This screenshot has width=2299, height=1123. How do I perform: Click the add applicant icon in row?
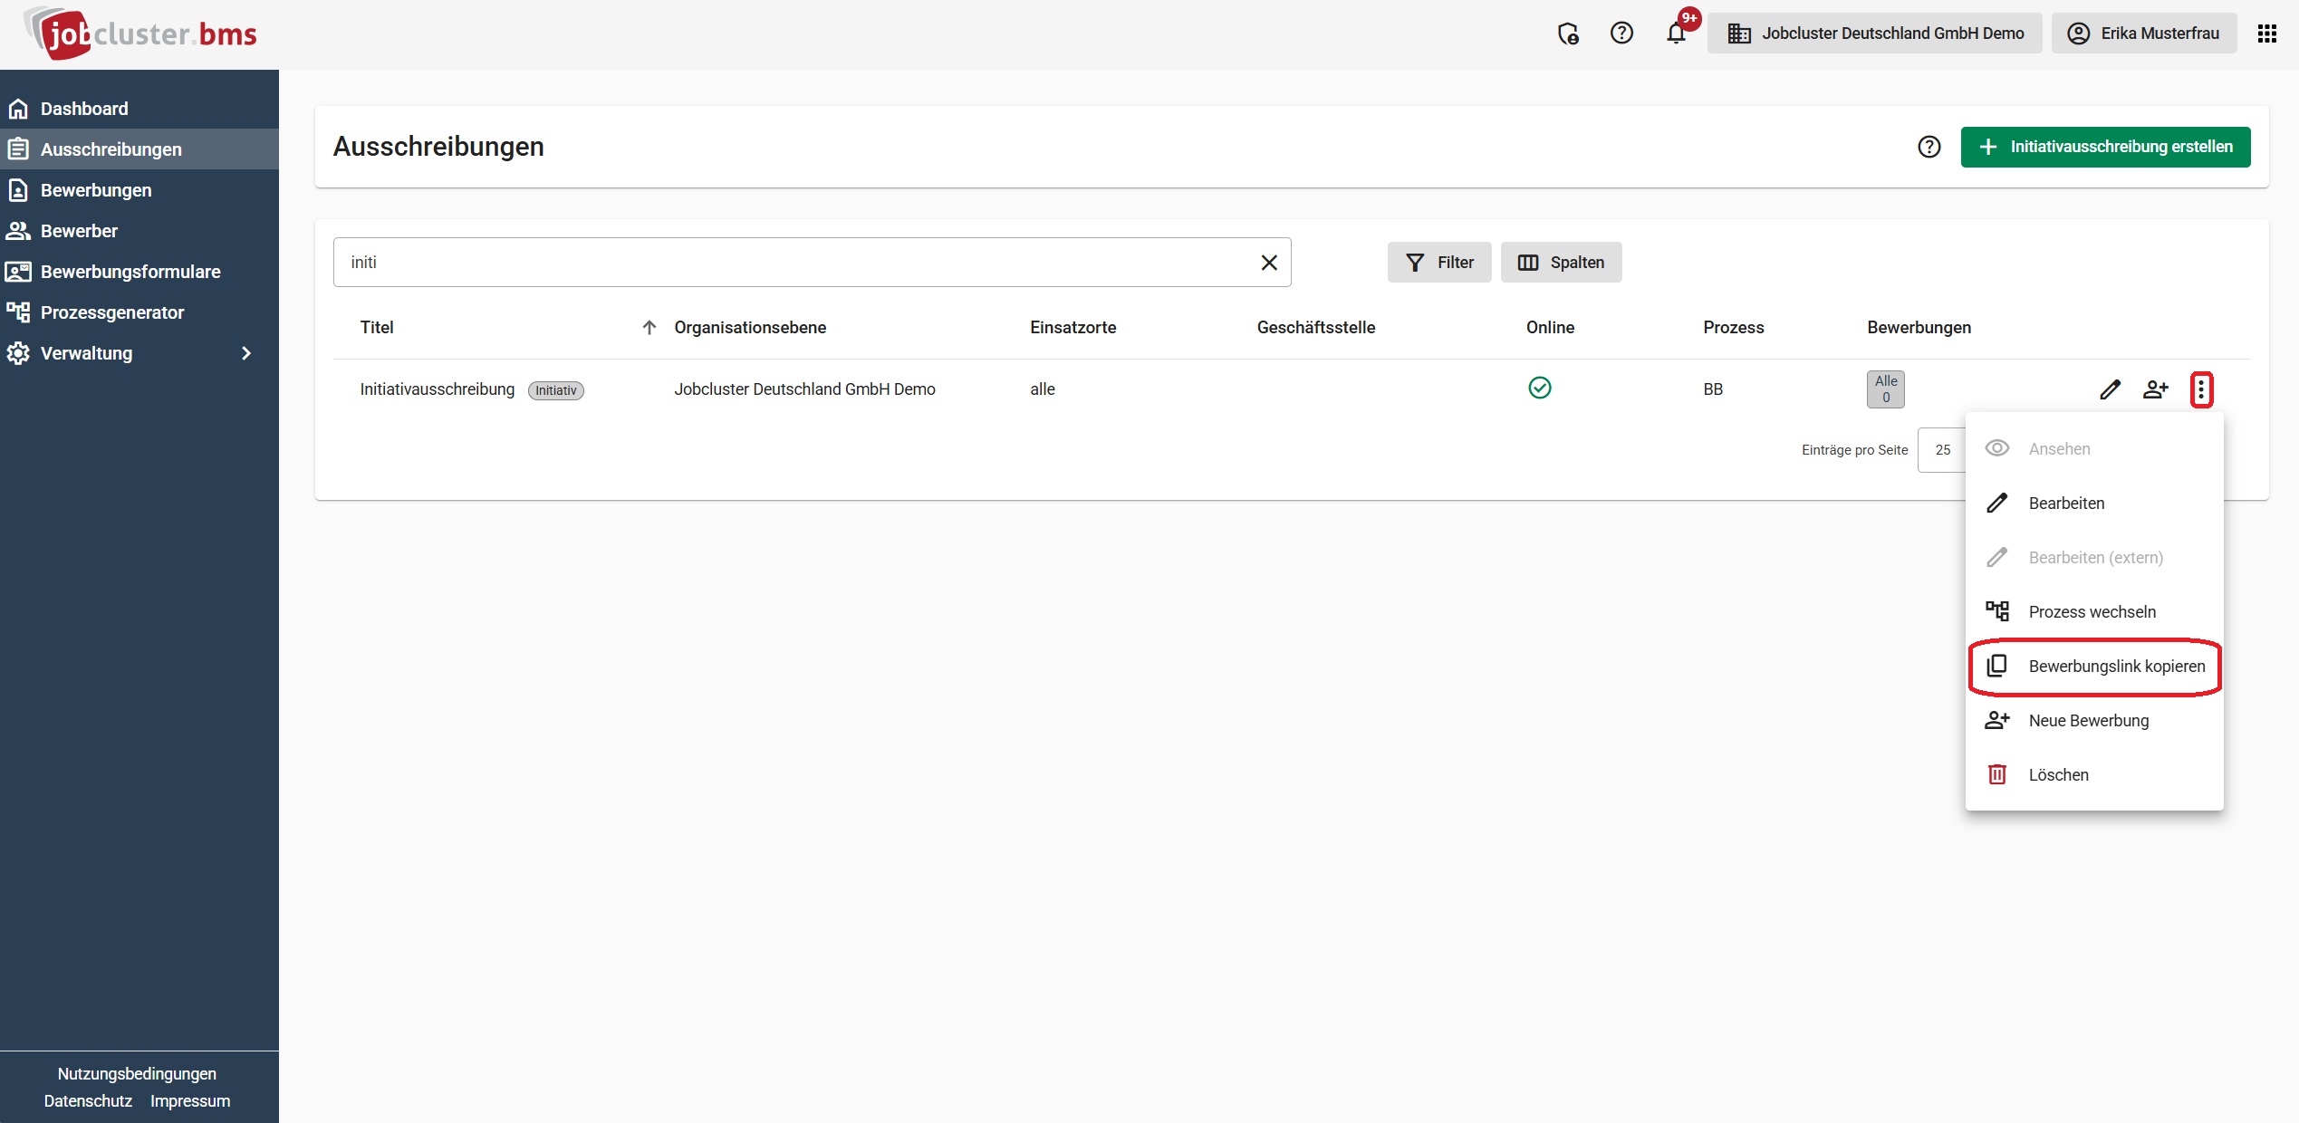(2155, 389)
